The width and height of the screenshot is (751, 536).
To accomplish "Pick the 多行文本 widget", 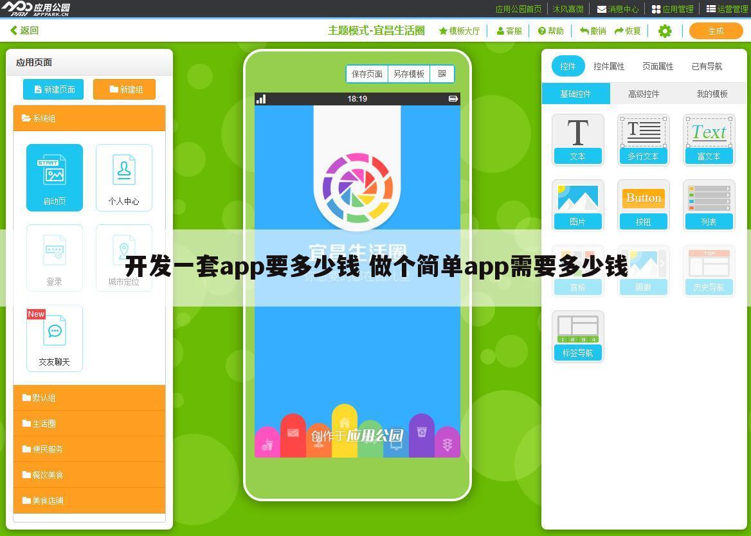I will pyautogui.click(x=643, y=139).
